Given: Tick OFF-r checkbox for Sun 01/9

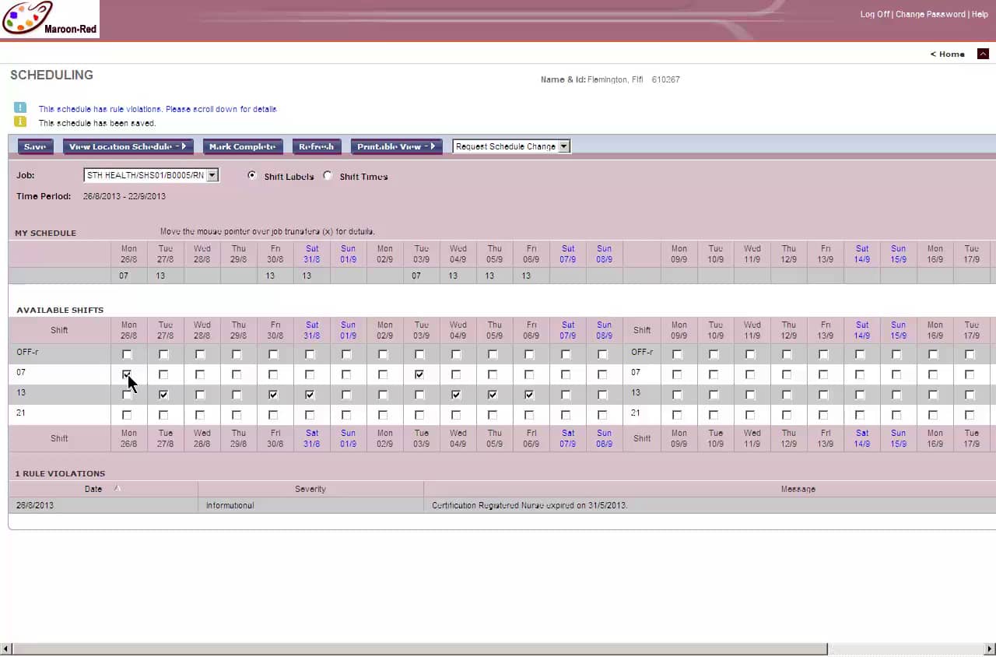Looking at the screenshot, I should coord(346,354).
